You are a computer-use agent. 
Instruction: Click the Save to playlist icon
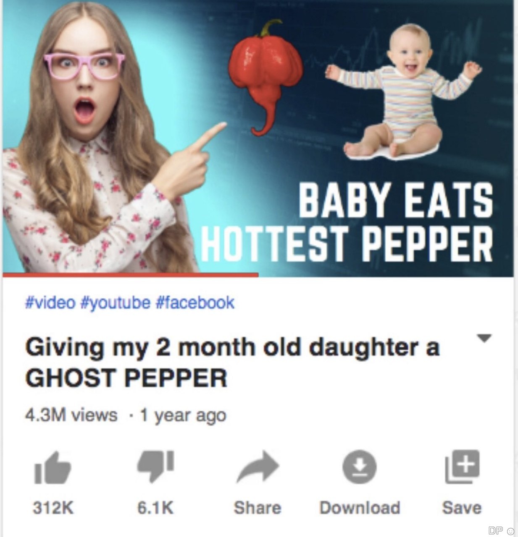click(462, 467)
